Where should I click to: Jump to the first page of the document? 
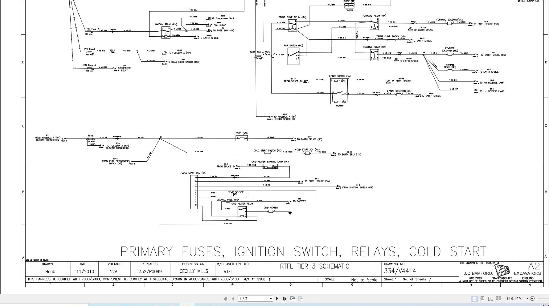[x=225, y=298]
